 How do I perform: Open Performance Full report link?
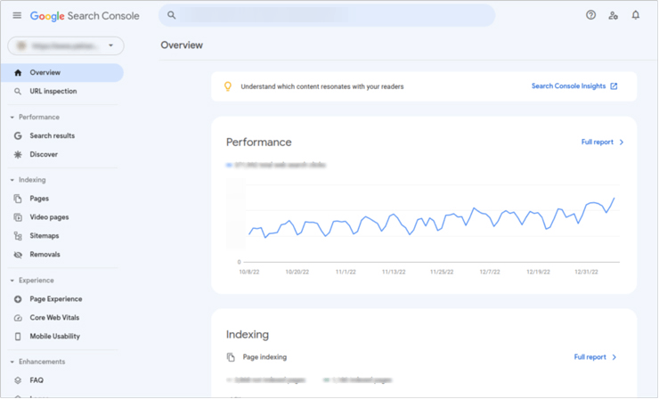597,142
